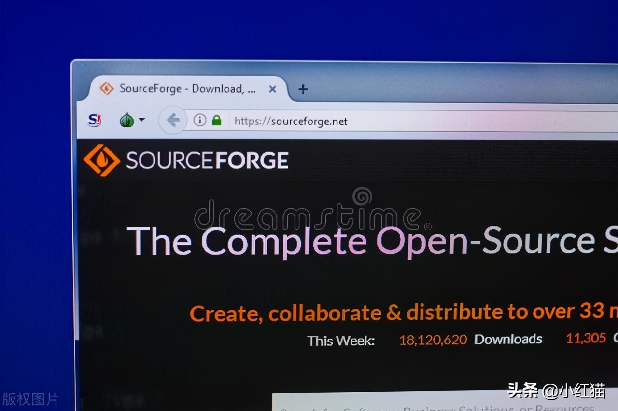
Task: Go back with the left arrow button
Action: point(172,120)
